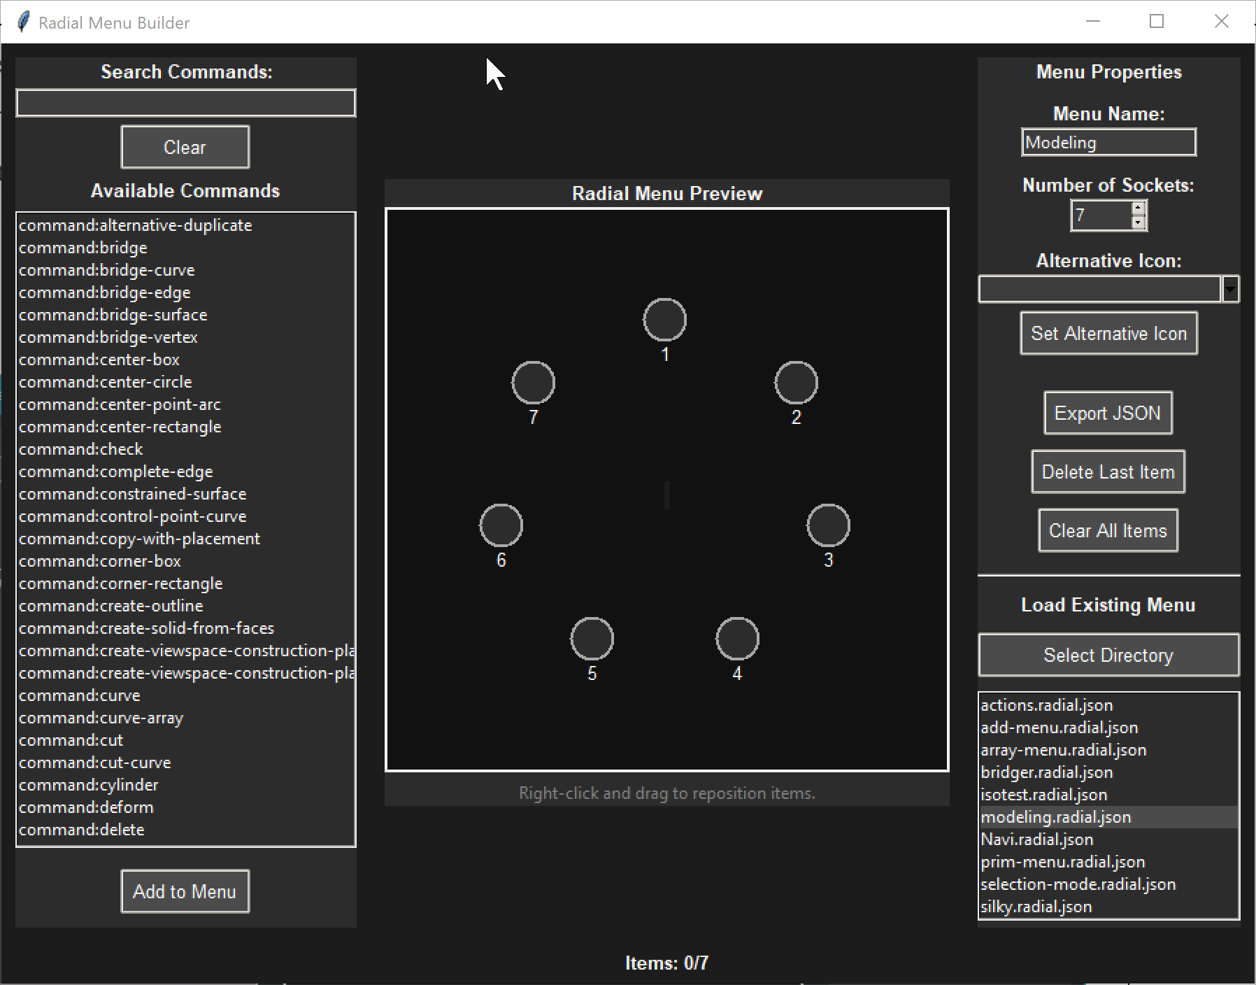Select command:cylinder in the command list

pos(89,785)
